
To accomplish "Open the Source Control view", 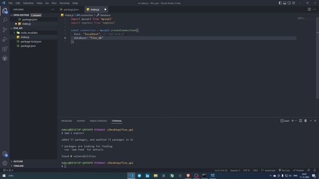I will pyautogui.click(x=4, y=30).
